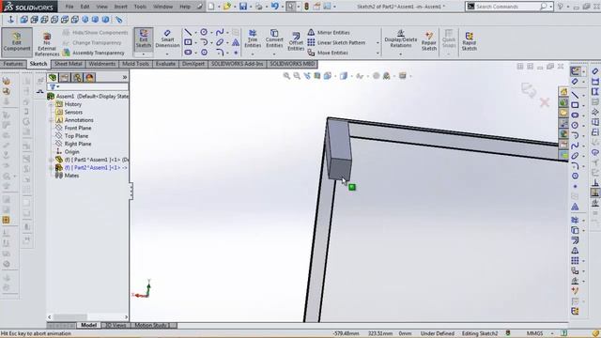The width and height of the screenshot is (601, 338).
Task: Open the Insert menu
Action: [x=121, y=7]
